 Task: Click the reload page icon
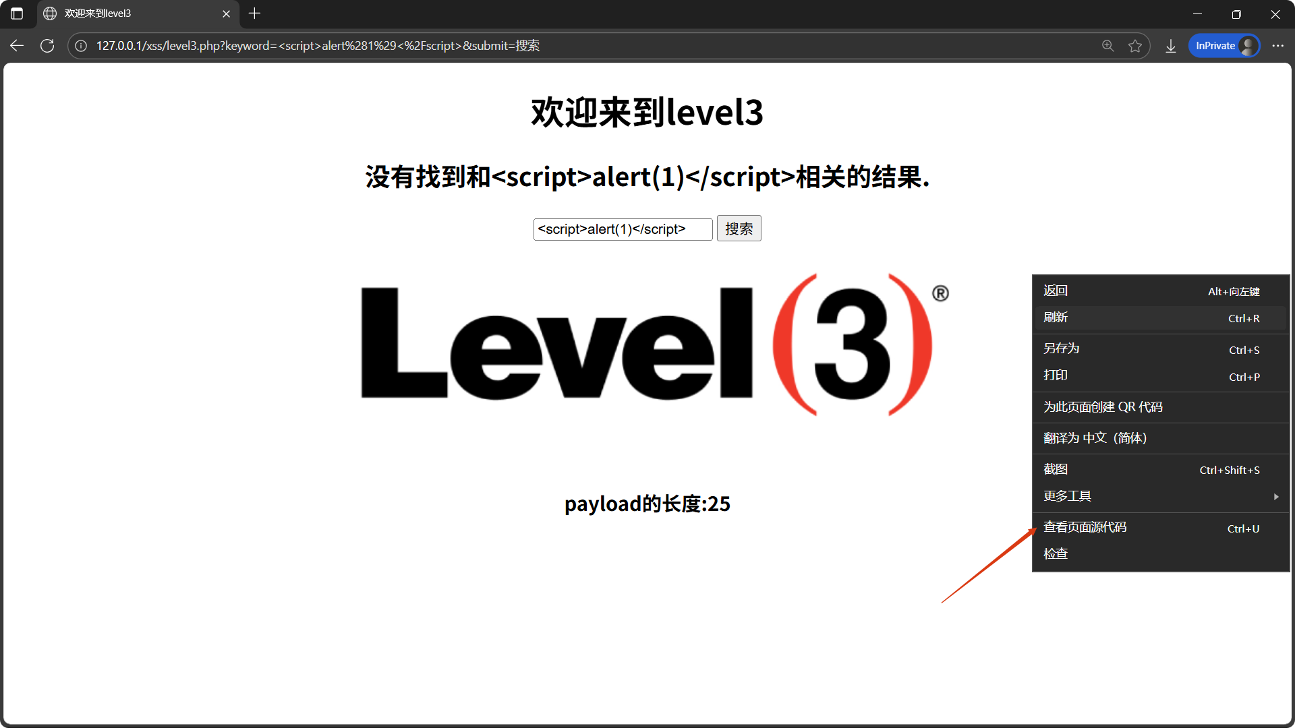click(47, 46)
